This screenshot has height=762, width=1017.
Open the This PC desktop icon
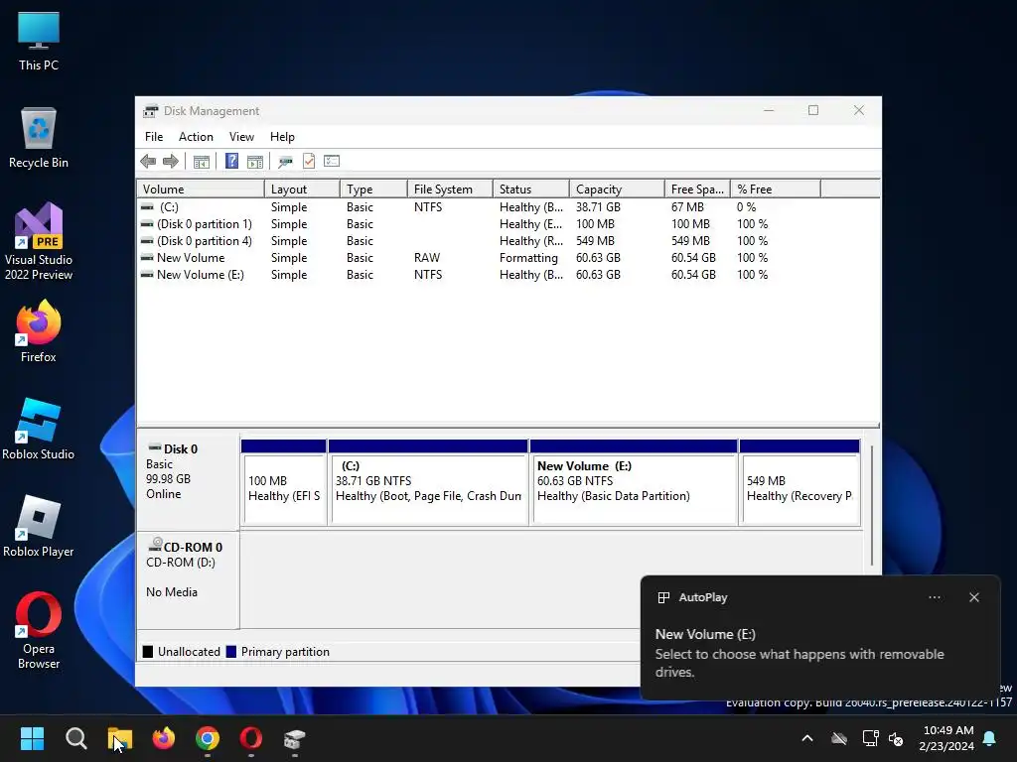pos(39,41)
